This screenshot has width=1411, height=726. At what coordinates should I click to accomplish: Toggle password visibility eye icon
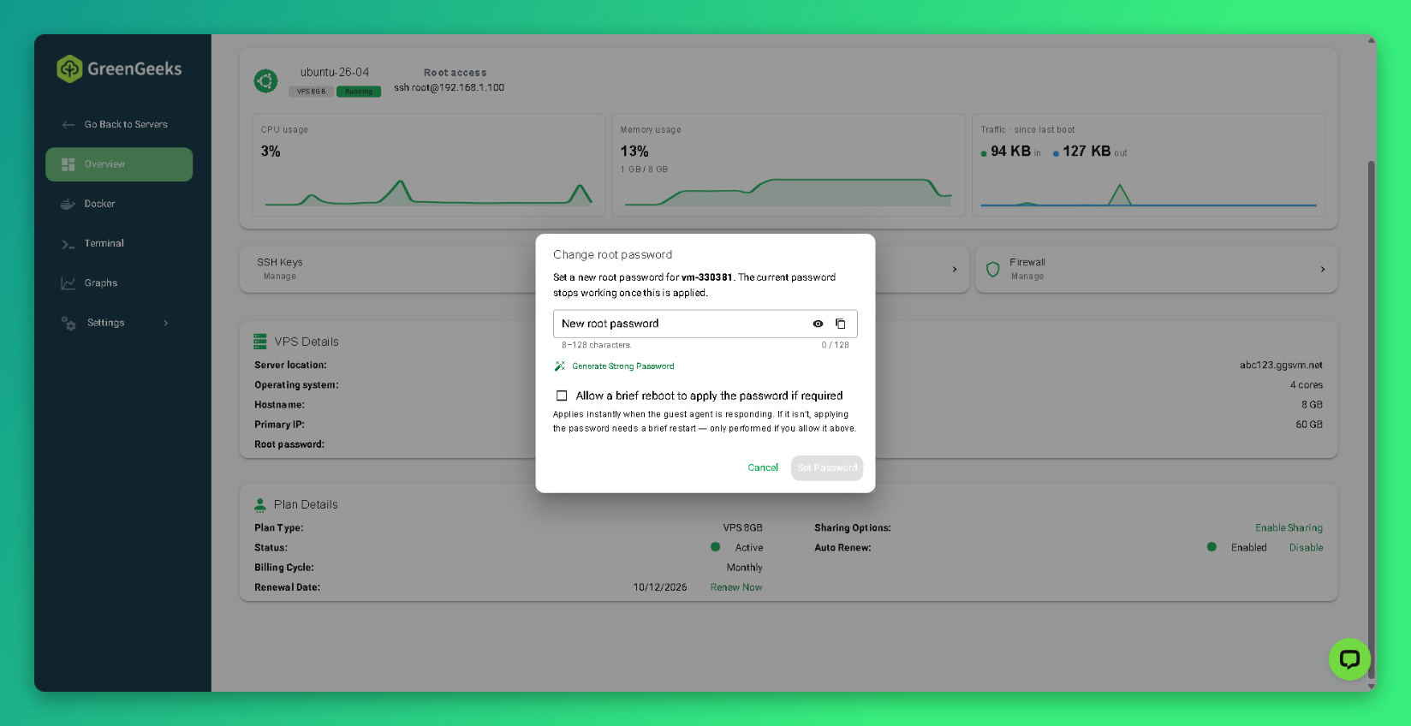point(818,324)
